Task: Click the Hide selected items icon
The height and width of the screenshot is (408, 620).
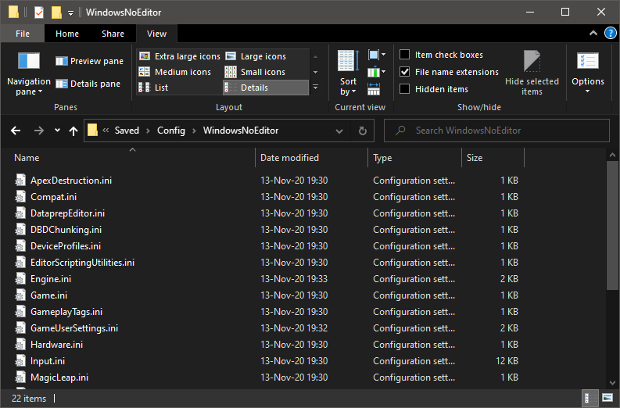Action: click(x=532, y=62)
